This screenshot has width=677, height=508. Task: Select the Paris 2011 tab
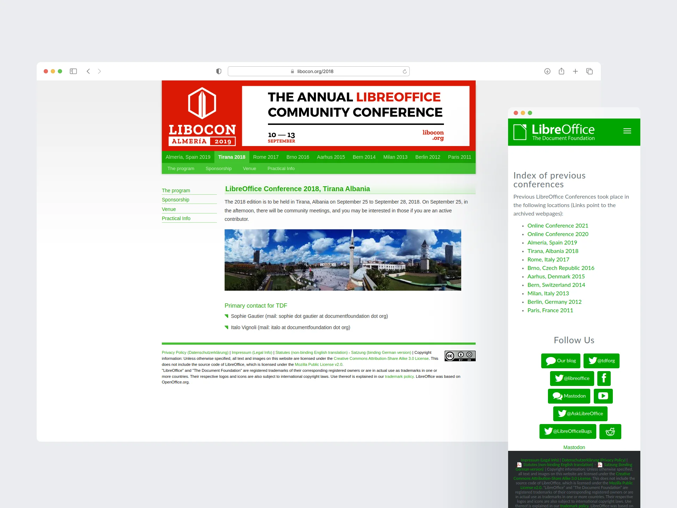click(459, 157)
